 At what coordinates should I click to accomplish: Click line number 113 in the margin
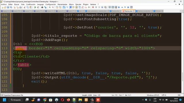pyautogui.click(x=4, y=48)
